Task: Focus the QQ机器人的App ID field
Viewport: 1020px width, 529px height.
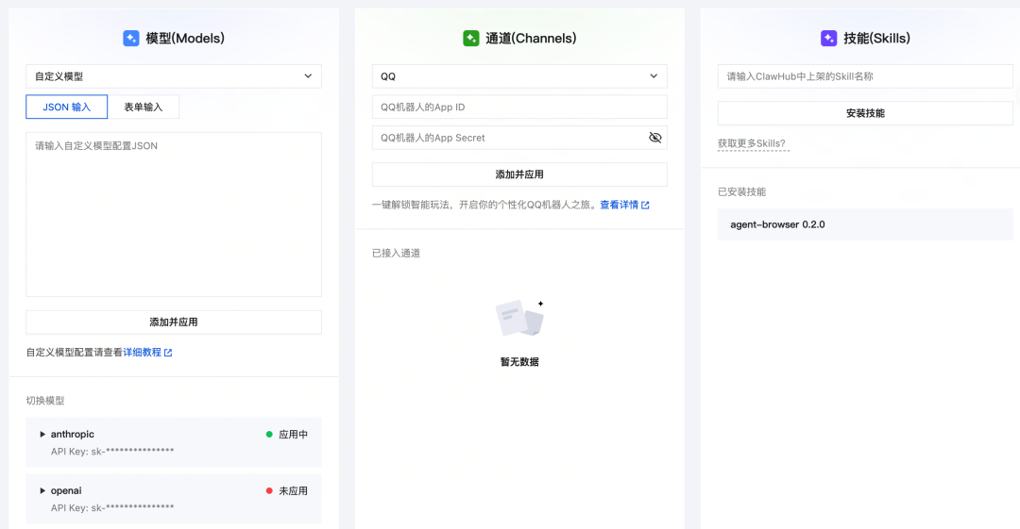Action: pyautogui.click(x=519, y=107)
